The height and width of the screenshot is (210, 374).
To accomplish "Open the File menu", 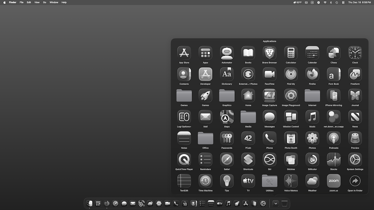I will point(22,3).
